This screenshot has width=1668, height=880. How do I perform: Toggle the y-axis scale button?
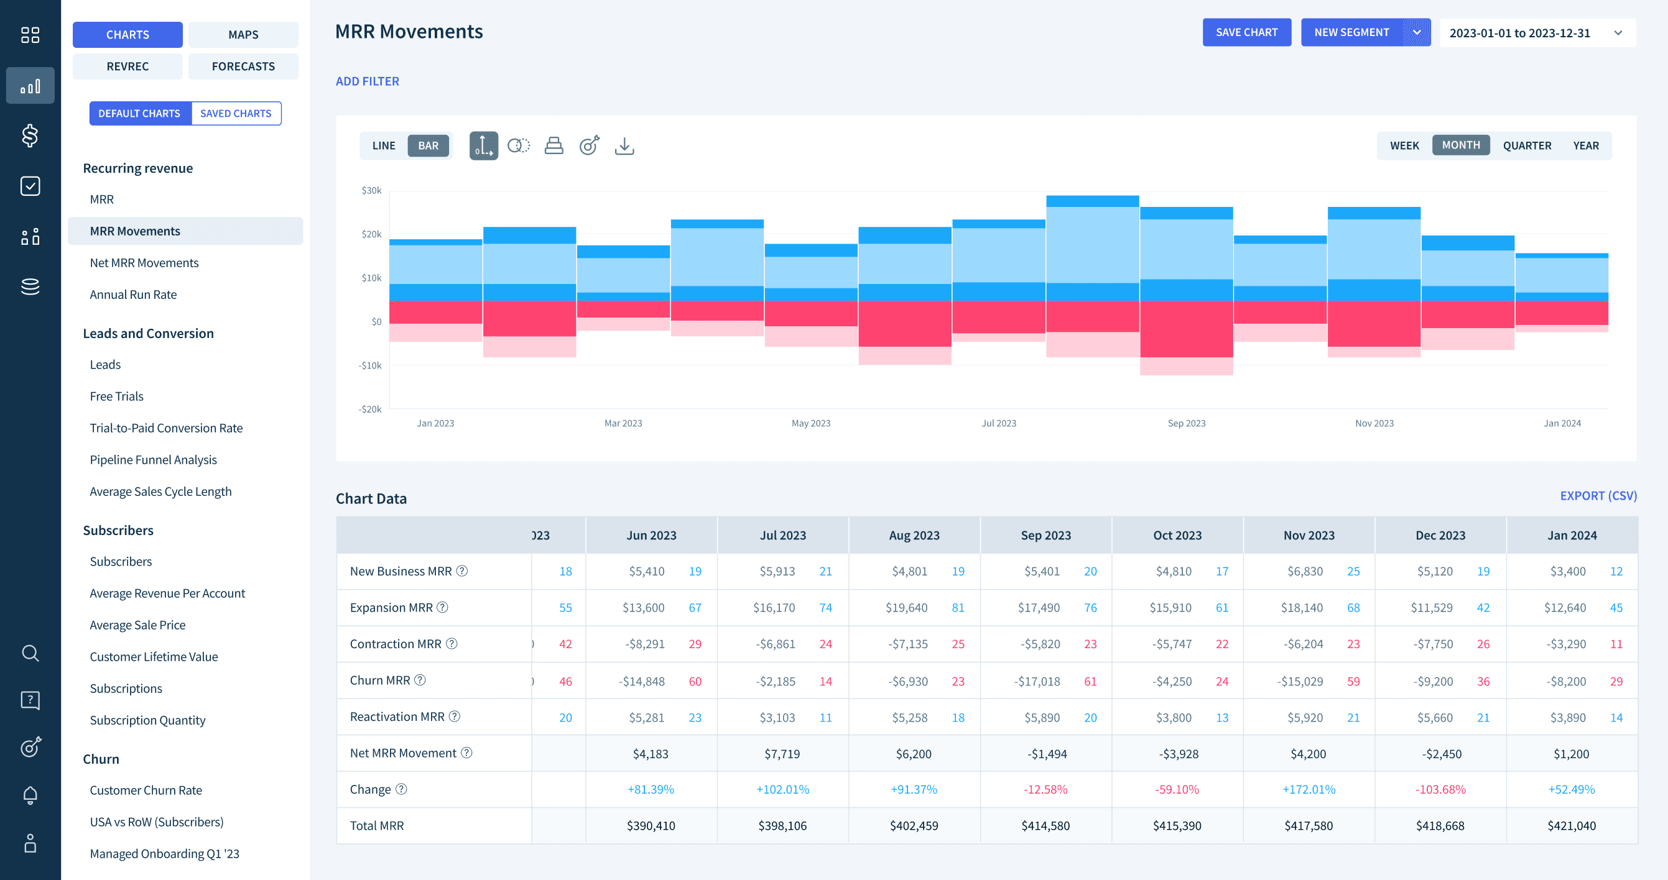[483, 146]
